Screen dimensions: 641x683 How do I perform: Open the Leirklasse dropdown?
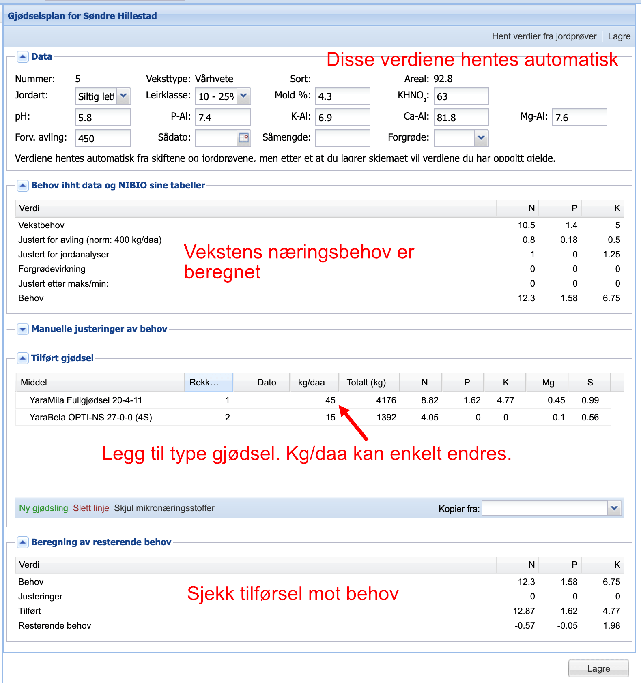(243, 96)
